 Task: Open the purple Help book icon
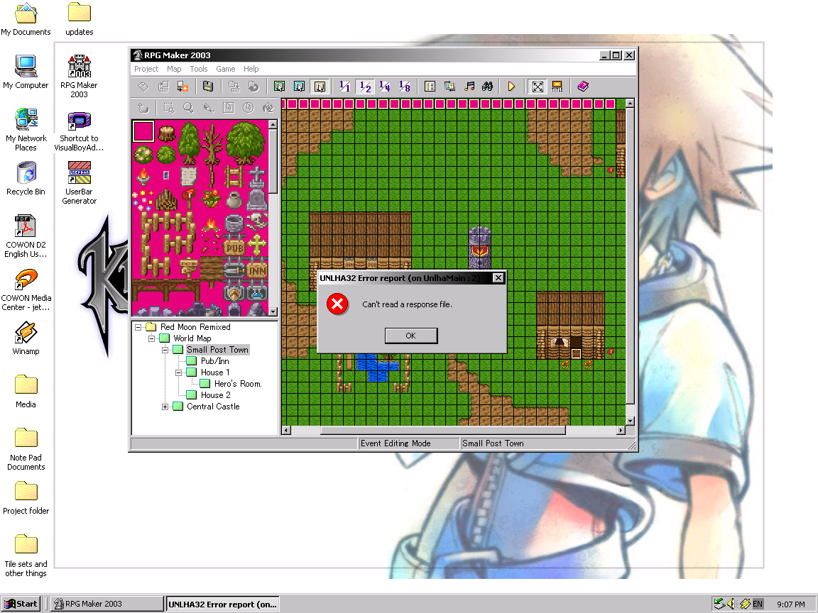click(583, 87)
